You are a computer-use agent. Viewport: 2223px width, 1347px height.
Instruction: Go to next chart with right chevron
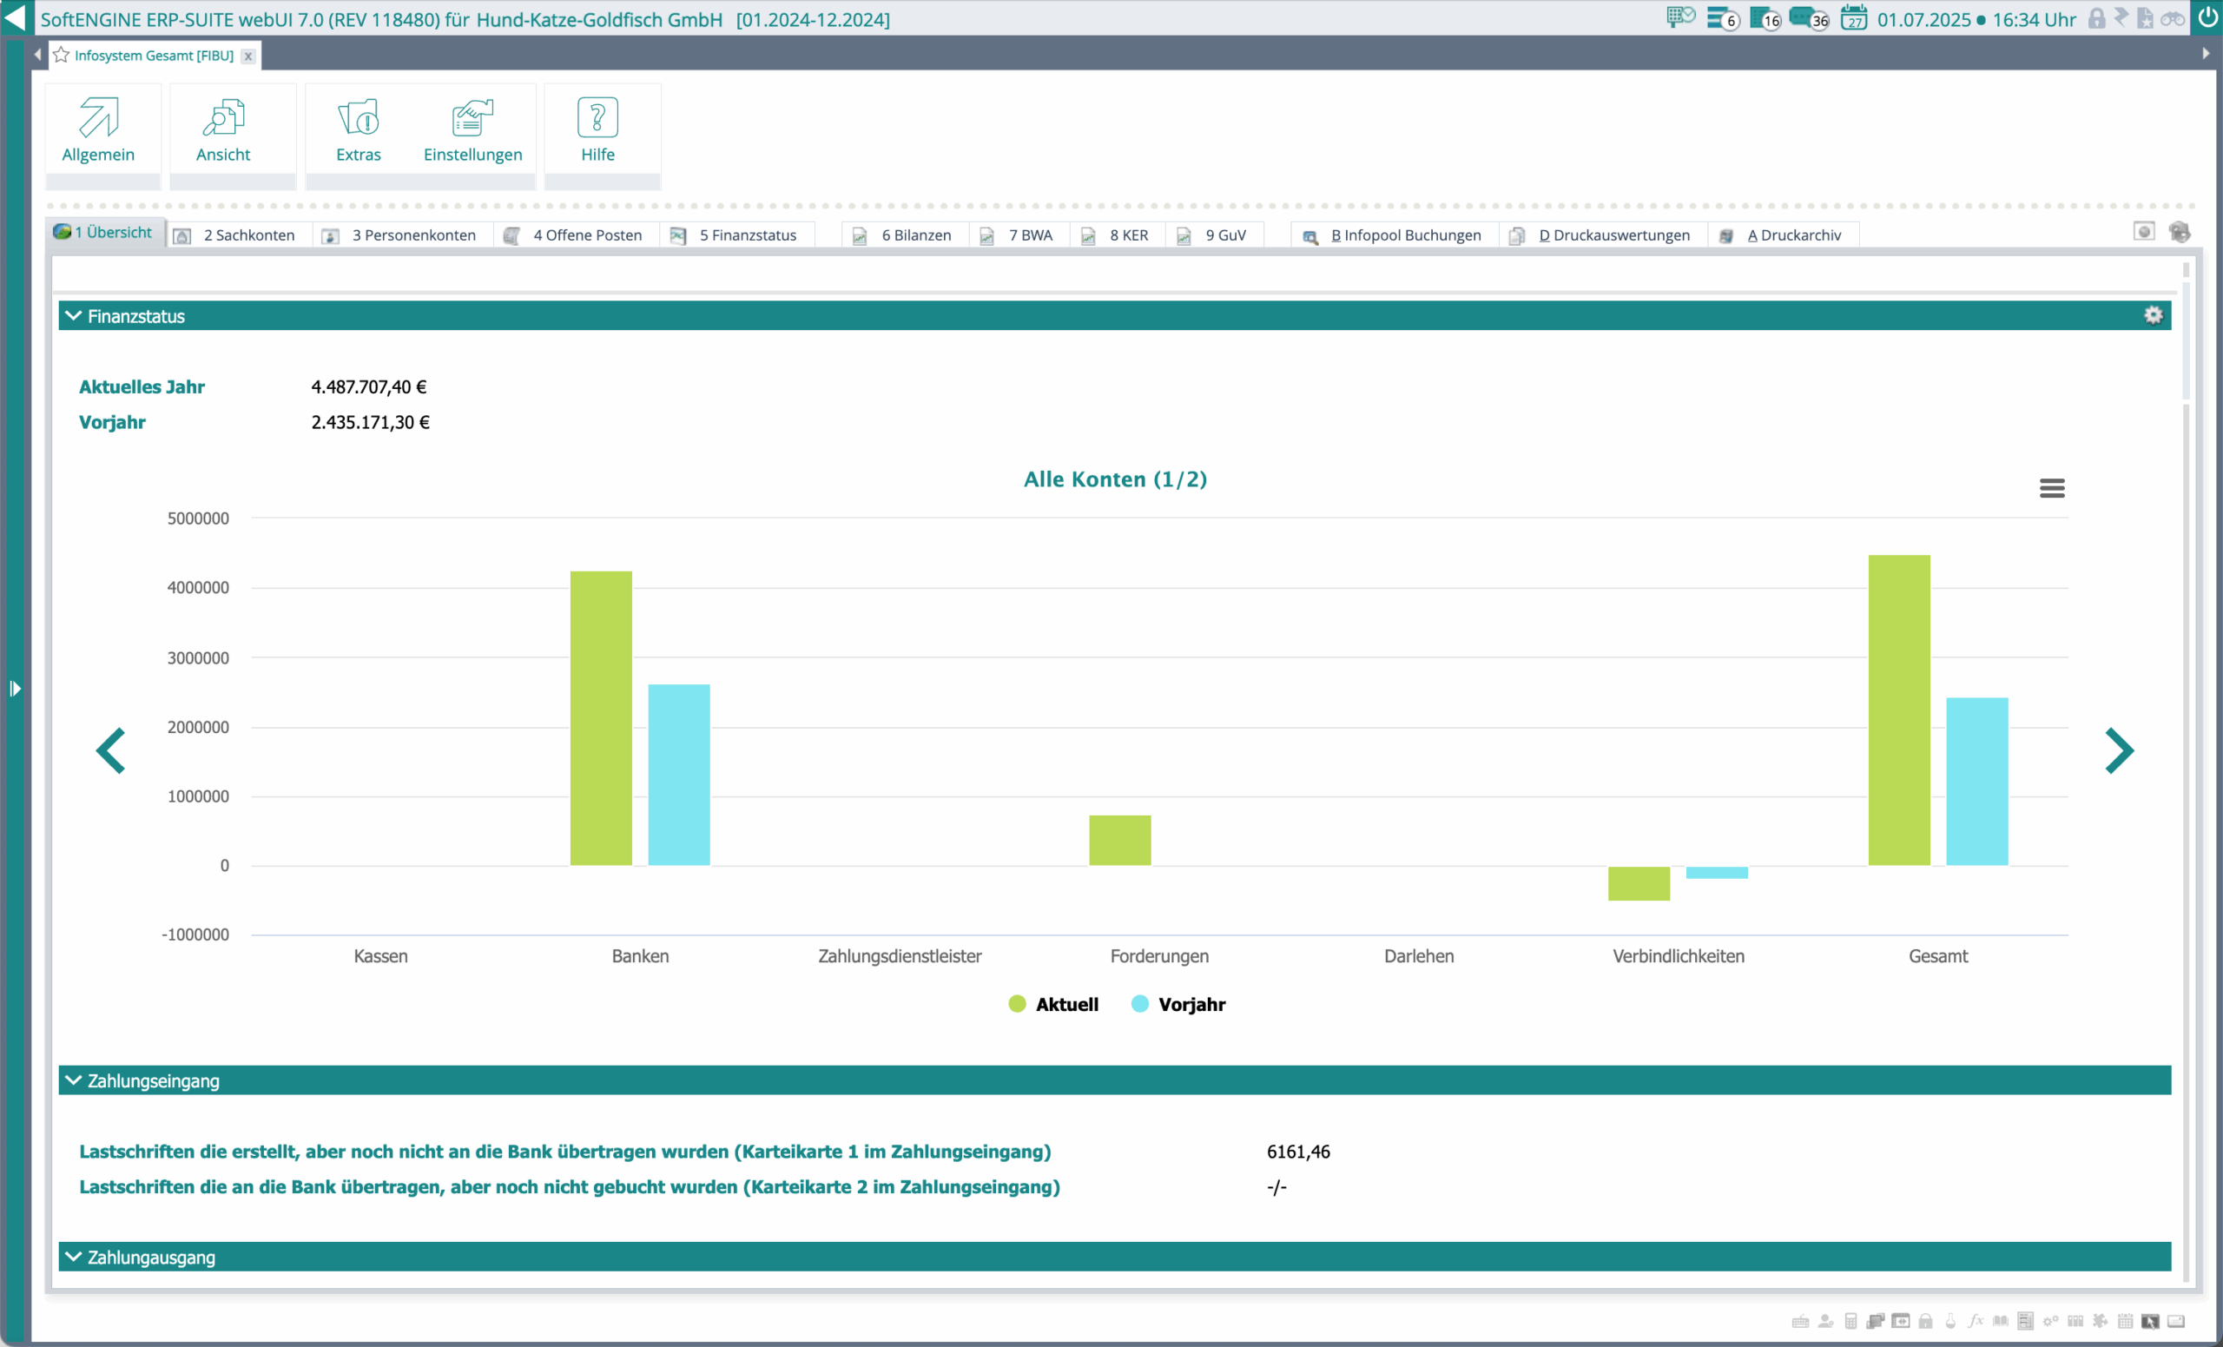pyautogui.click(x=2118, y=750)
